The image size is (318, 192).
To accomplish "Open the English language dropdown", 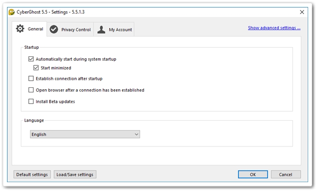I will pos(85,134).
